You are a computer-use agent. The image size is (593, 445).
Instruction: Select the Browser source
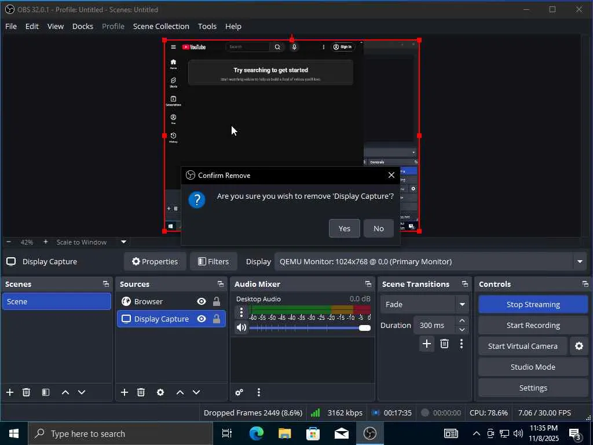148,301
